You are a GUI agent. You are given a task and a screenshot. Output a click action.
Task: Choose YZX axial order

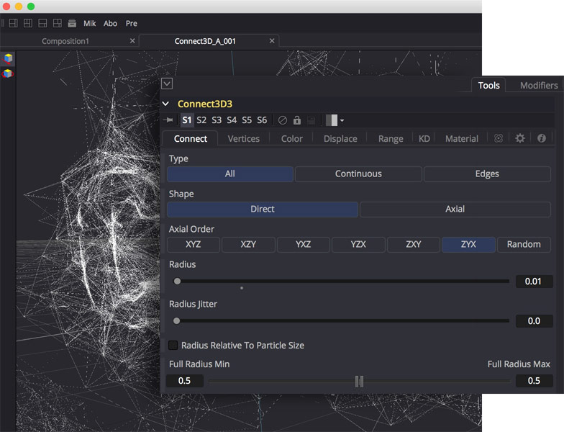tap(358, 245)
